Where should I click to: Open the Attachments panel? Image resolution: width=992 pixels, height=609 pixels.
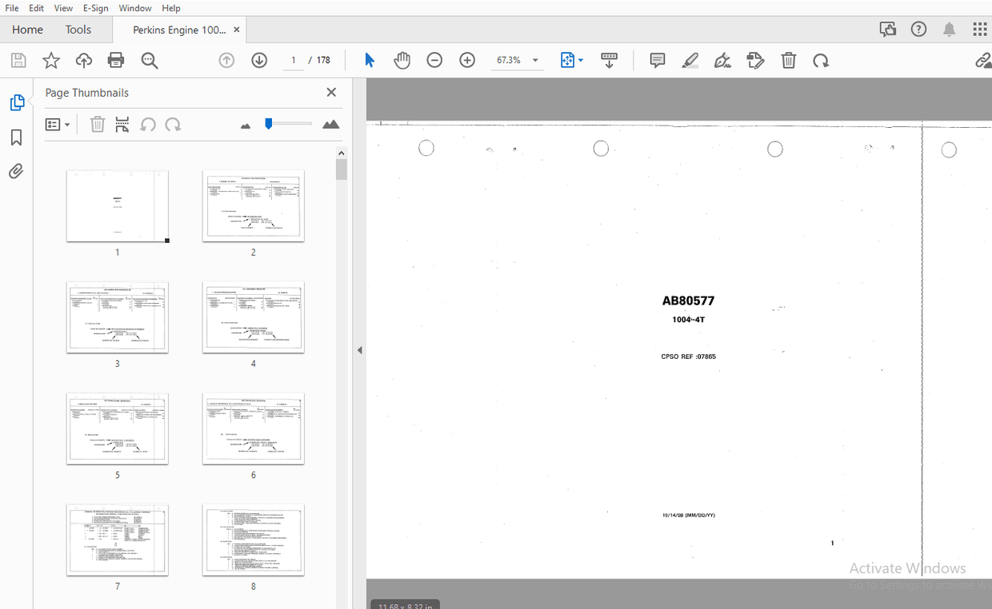tap(16, 171)
